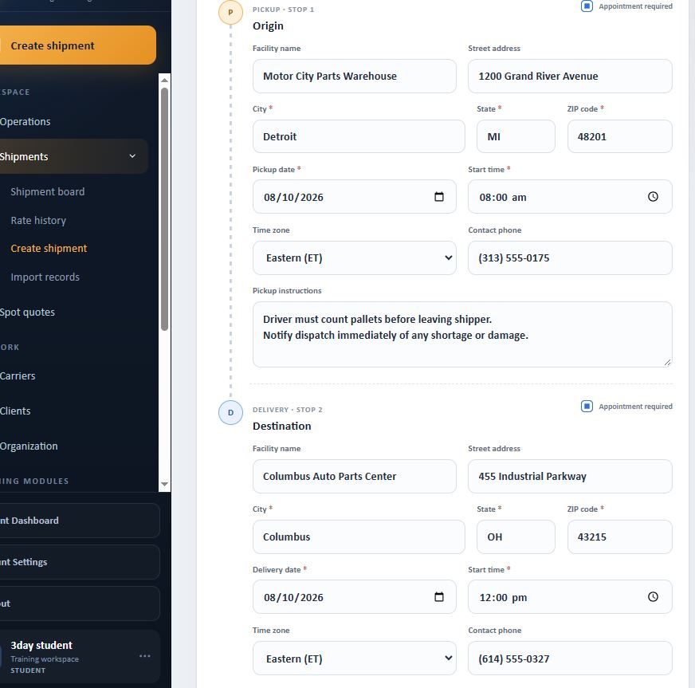695x688 pixels.
Task: Open the Destination Time zone dropdown
Action: pyautogui.click(x=354, y=659)
